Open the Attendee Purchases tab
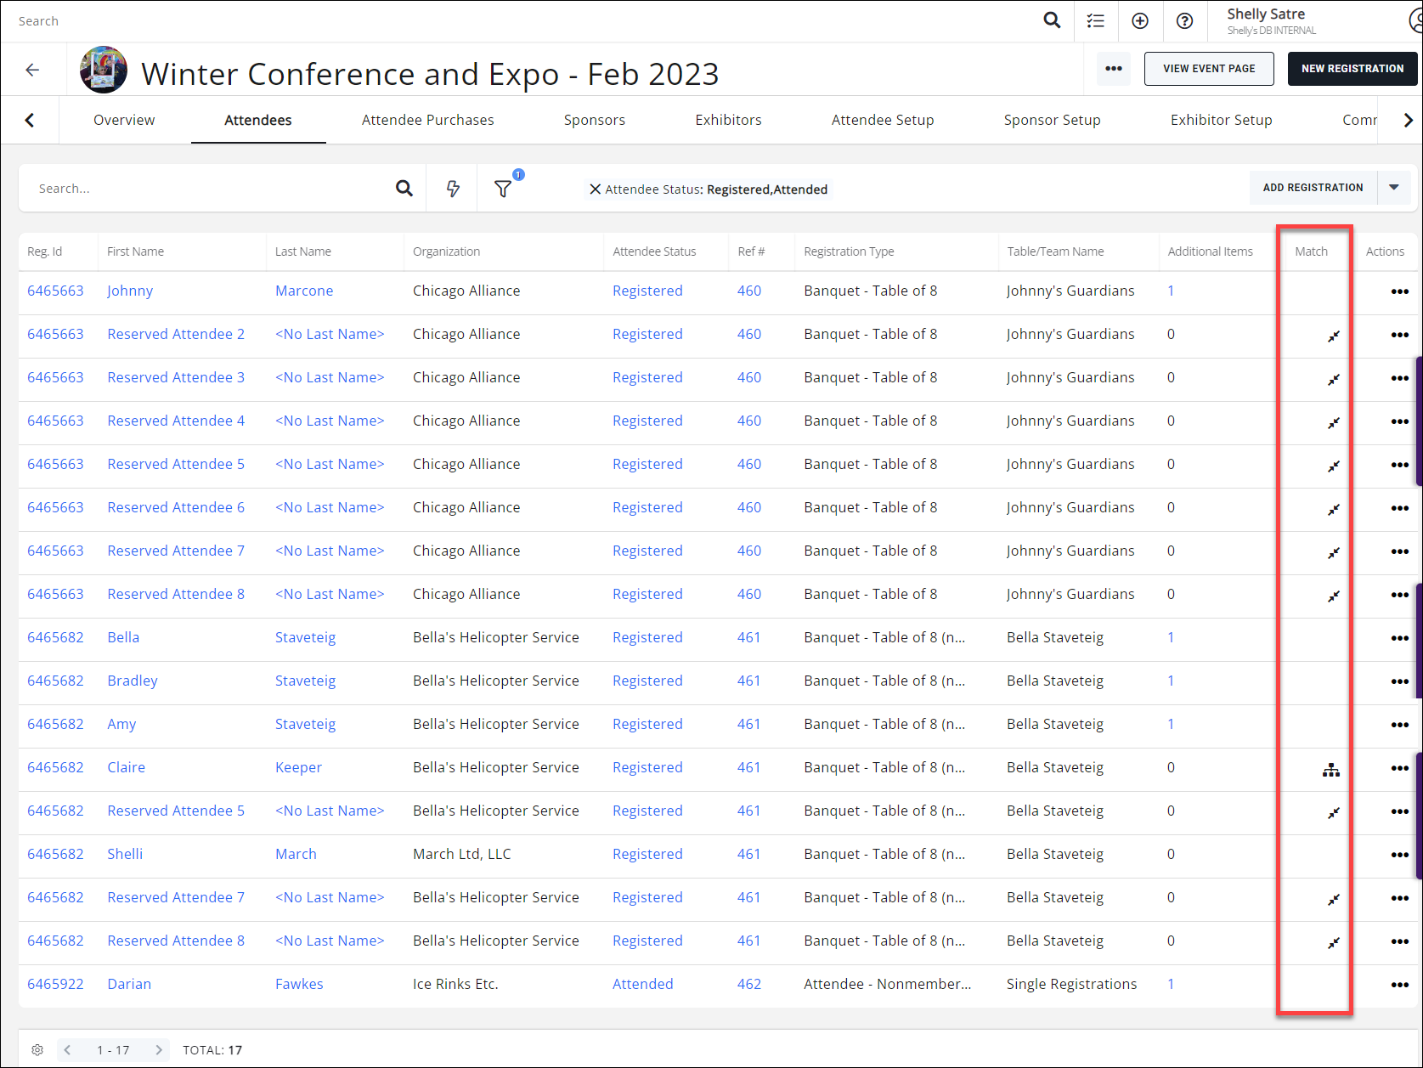 pyautogui.click(x=427, y=120)
